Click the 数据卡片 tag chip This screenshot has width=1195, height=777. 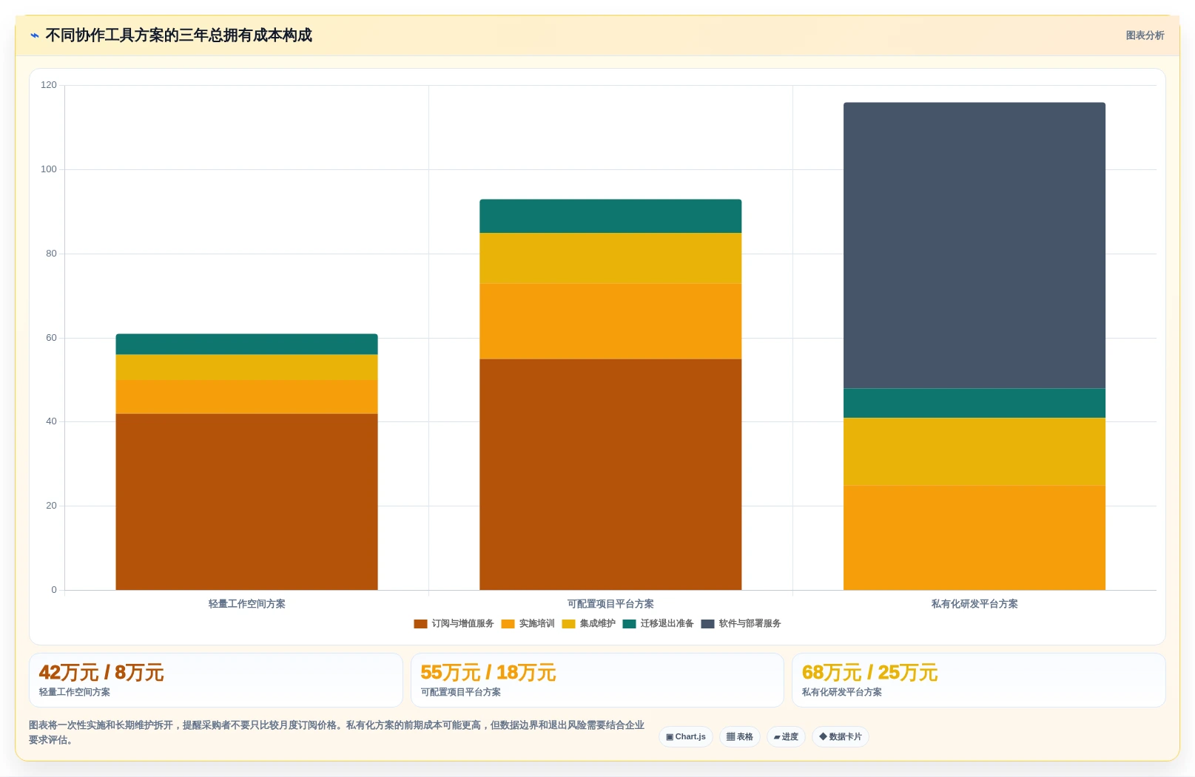tap(840, 737)
